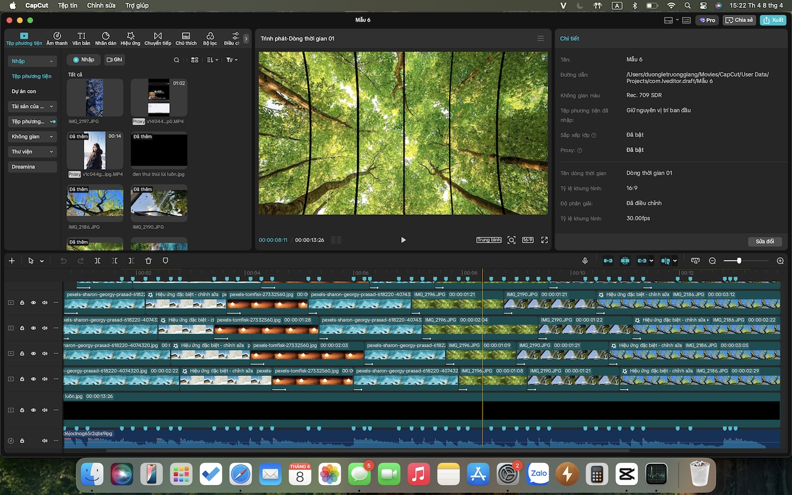Screen dimensions: 792x495
Task: Click the Sửa đổi button in details
Action: (765, 242)
